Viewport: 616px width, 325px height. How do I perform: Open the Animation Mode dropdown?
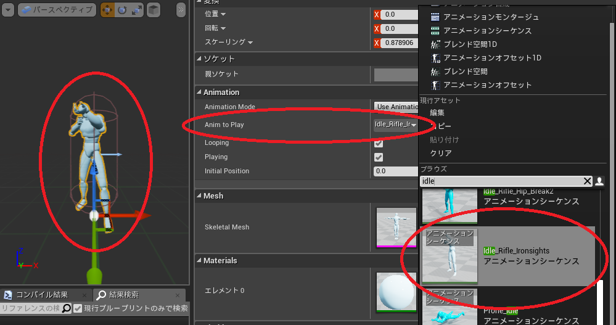[396, 107]
